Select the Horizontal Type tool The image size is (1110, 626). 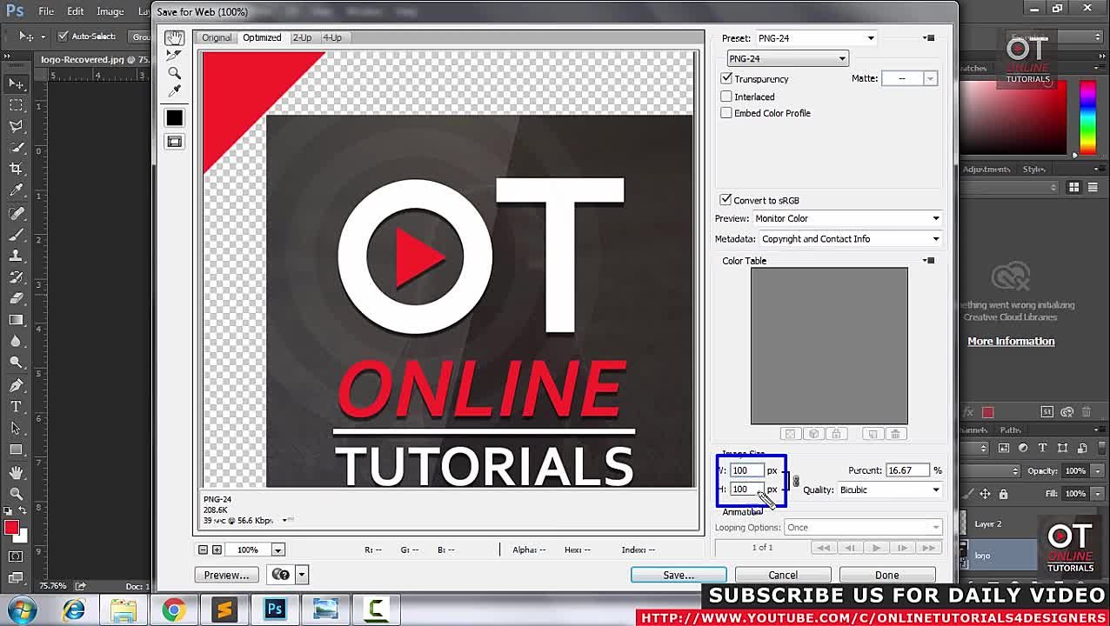pyautogui.click(x=17, y=407)
